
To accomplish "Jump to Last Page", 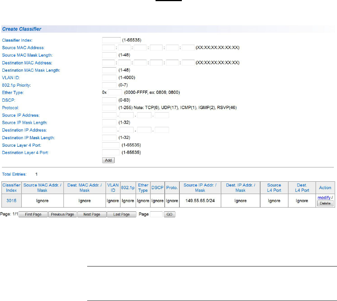I will tap(121, 214).
